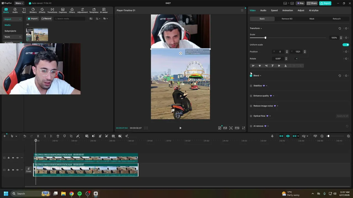Play the video preview
The width and height of the screenshot is (353, 198).
[x=180, y=128]
